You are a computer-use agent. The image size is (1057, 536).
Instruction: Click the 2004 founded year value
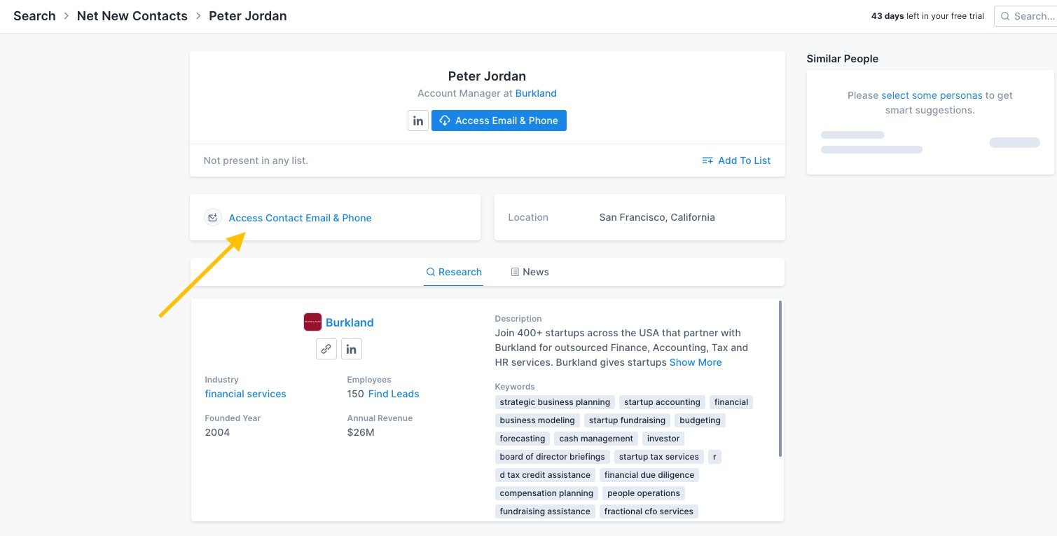pos(217,432)
